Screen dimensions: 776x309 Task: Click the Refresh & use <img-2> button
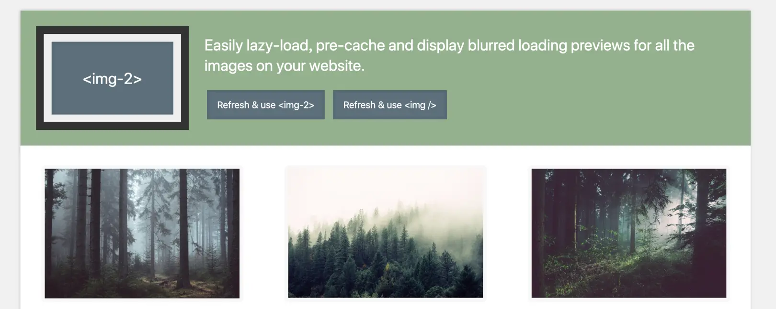(x=266, y=105)
